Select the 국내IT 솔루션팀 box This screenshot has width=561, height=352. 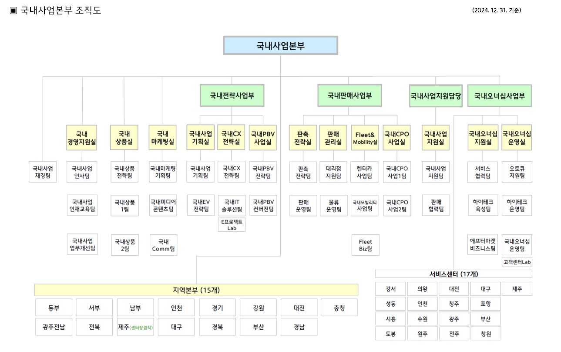pyautogui.click(x=232, y=206)
